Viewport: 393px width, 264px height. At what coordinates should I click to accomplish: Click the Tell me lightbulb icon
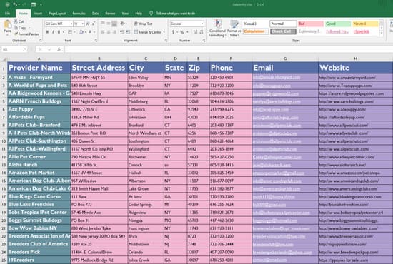[x=151, y=14]
